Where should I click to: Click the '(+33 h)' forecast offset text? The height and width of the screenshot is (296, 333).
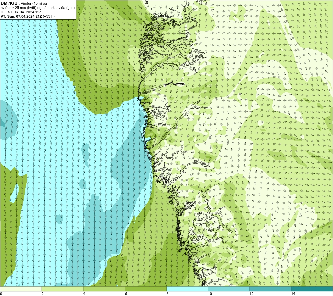pos(49,16)
